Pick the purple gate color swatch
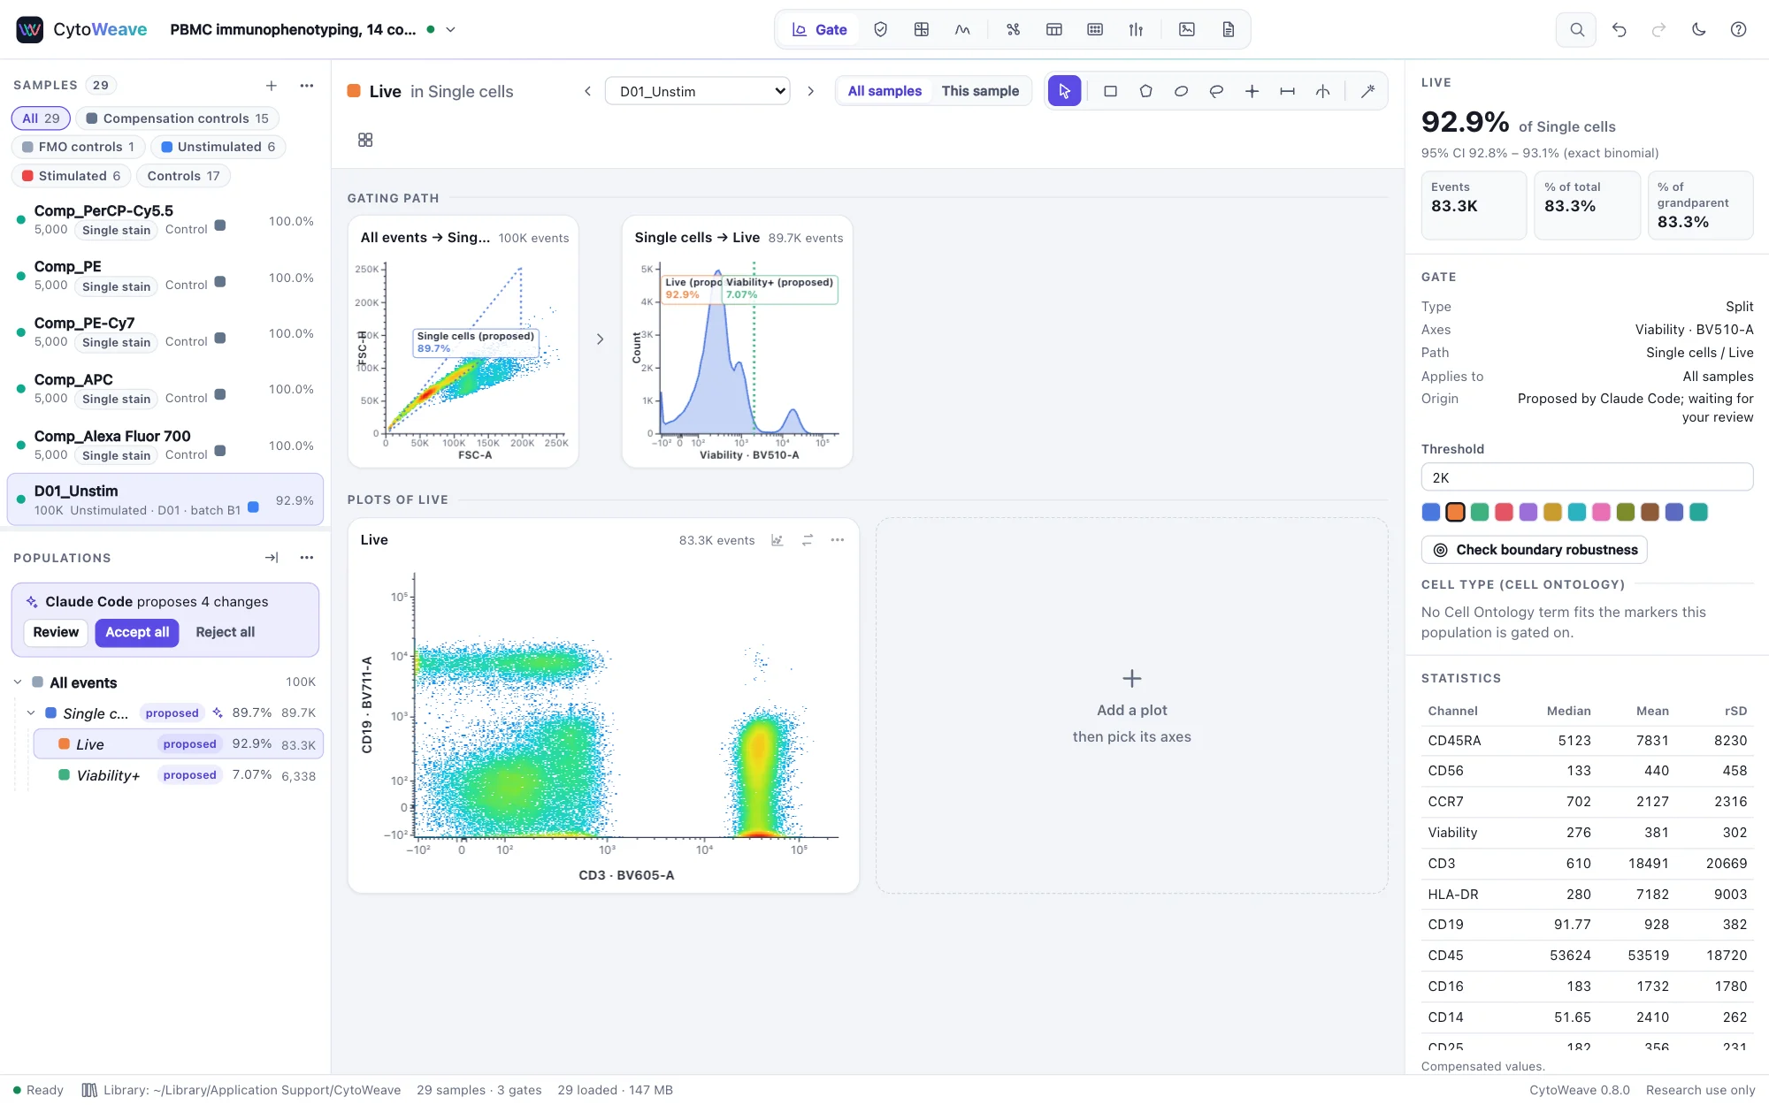Image resolution: width=1769 pixels, height=1105 pixels. (x=1528, y=512)
